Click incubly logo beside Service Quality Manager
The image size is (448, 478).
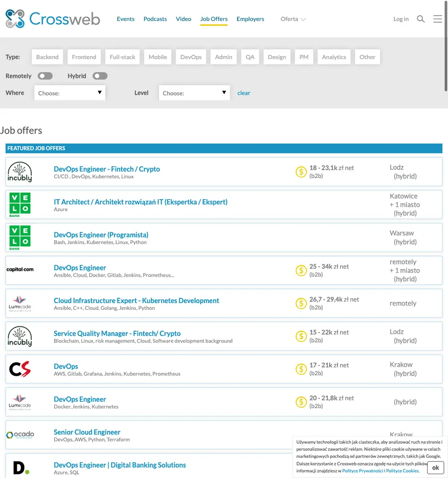[x=20, y=336]
